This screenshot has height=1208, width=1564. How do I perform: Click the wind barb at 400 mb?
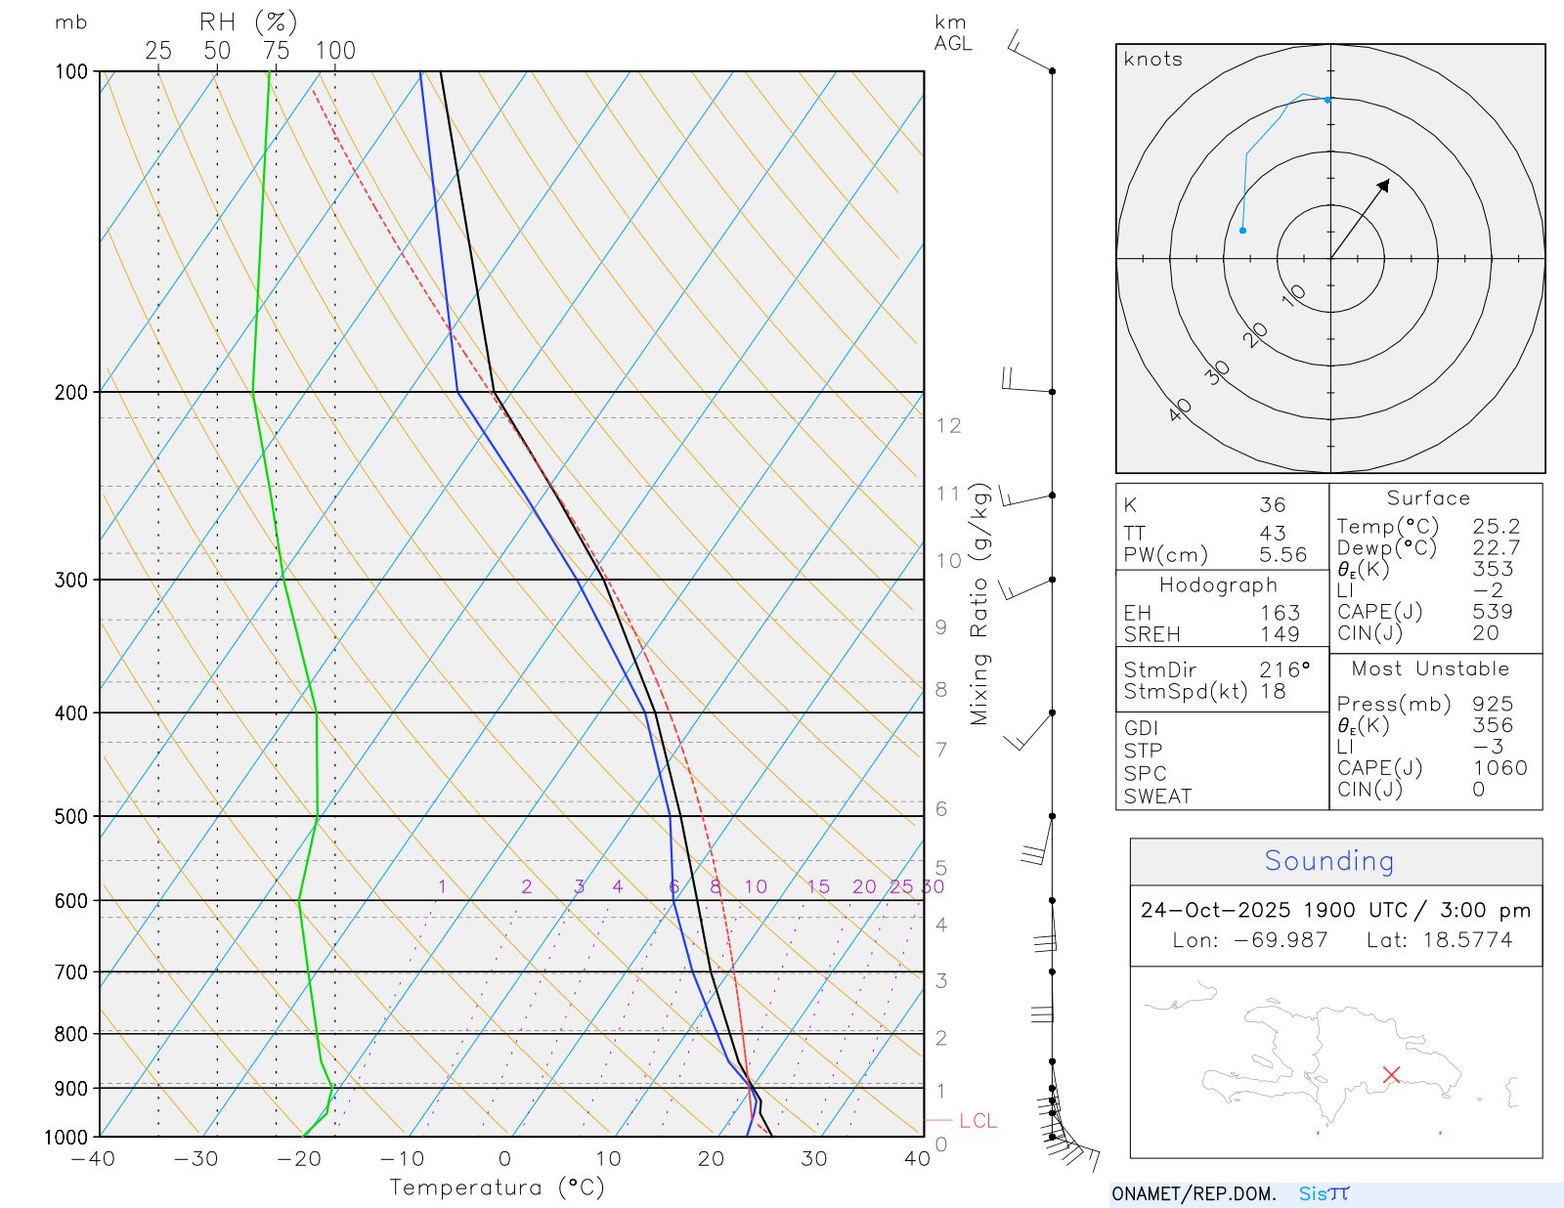(1029, 730)
